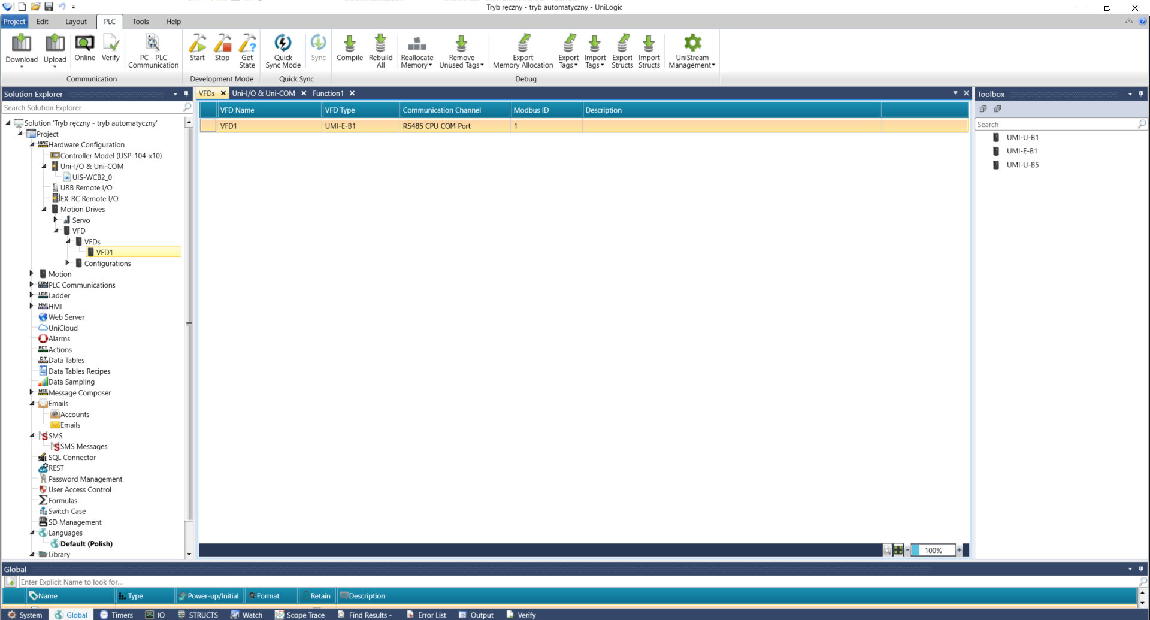Open the Project menu
Image resolution: width=1150 pixels, height=620 pixels.
[x=14, y=22]
